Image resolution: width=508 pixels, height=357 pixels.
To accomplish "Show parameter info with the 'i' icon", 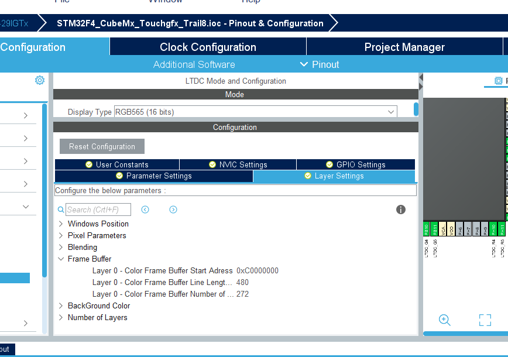I will (401, 210).
